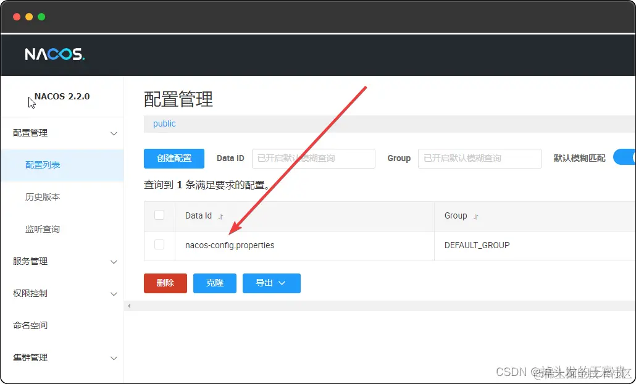Click the red 删除 button
The image size is (636, 384).
click(165, 283)
